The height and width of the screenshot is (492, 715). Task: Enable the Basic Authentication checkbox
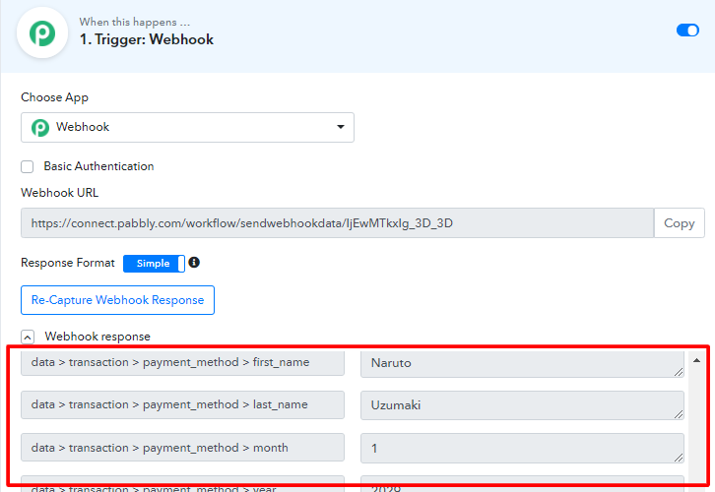point(28,166)
